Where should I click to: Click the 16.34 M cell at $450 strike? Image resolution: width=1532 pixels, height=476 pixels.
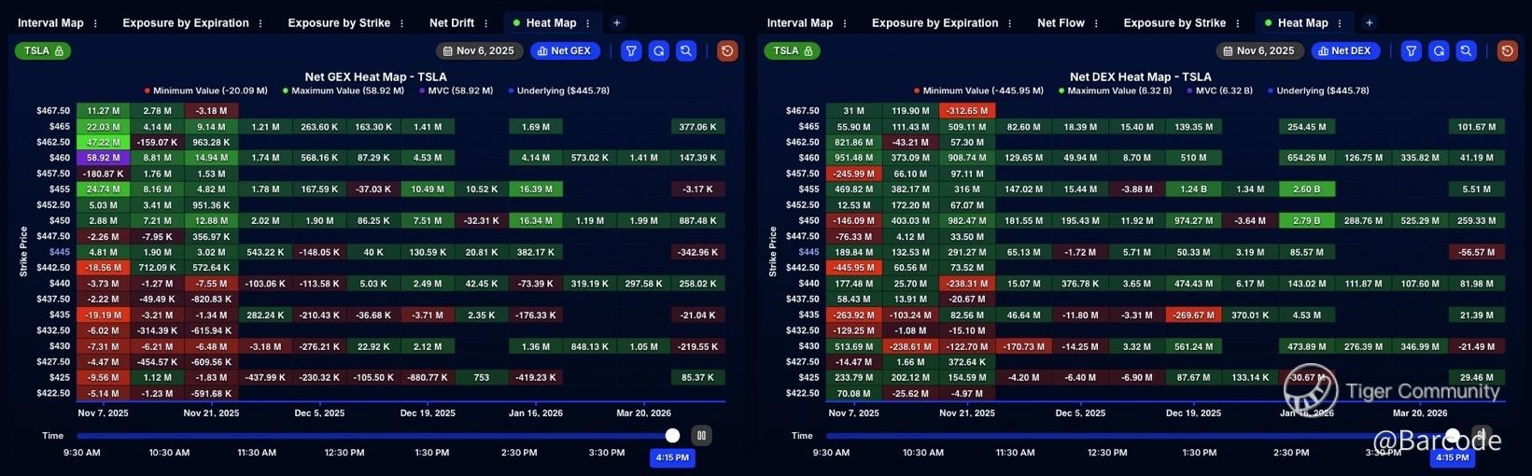point(536,220)
